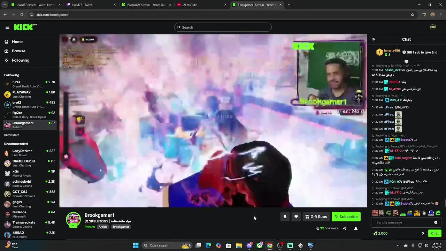Open LadyDesiree recommended channel

(29, 153)
